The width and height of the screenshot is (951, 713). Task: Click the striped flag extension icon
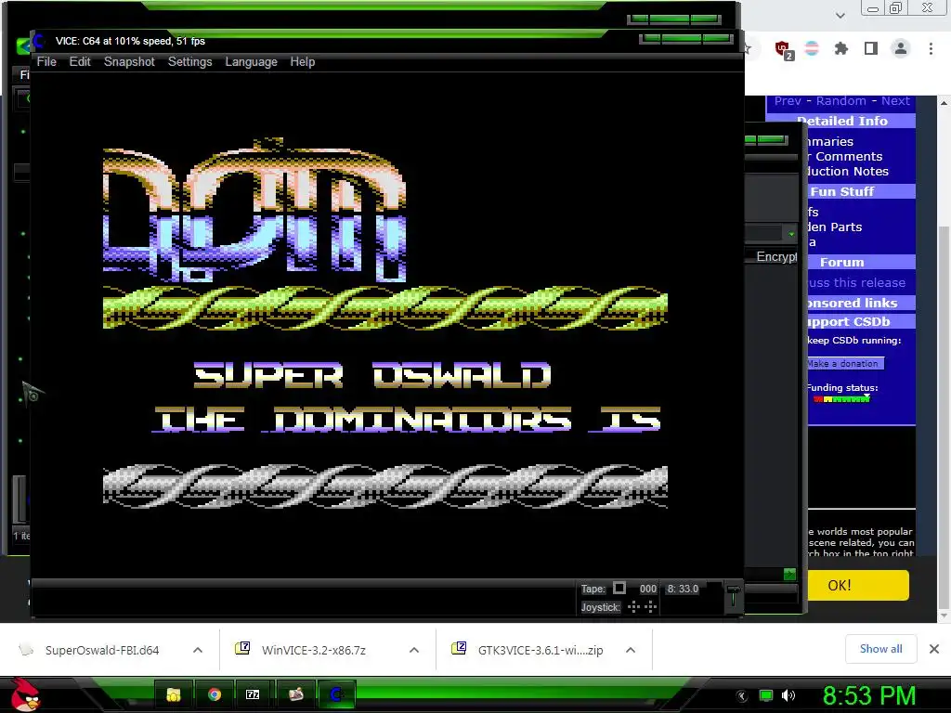(812, 48)
